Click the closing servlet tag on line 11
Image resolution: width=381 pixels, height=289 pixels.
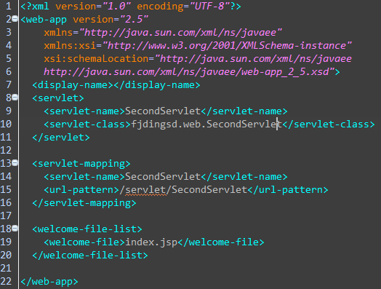[61, 138]
